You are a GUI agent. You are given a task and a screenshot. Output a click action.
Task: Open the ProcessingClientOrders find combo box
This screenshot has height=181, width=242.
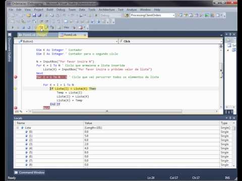click(x=153, y=15)
